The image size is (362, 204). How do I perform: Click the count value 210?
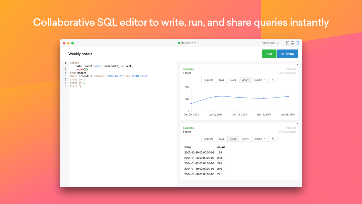(x=220, y=169)
